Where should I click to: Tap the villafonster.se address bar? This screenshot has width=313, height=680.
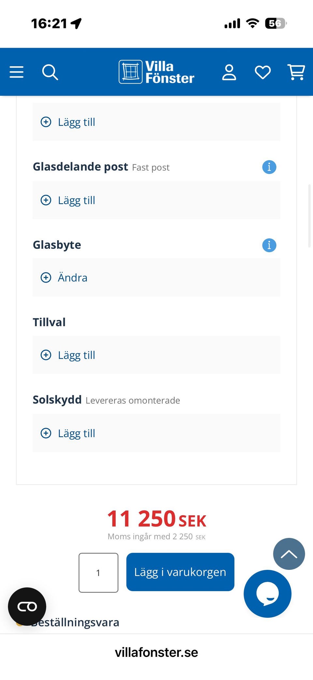(x=156, y=653)
